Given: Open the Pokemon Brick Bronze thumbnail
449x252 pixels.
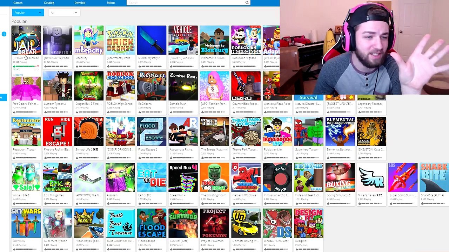Looking at the screenshot, I should click(x=120, y=40).
